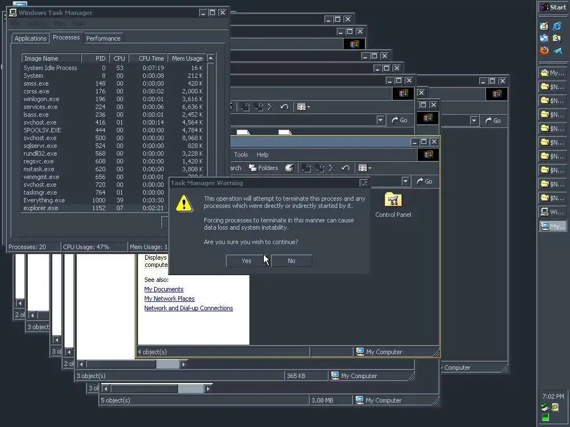Click the green square system tray icon
Image resolution: width=570 pixels, height=427 pixels.
click(545, 417)
